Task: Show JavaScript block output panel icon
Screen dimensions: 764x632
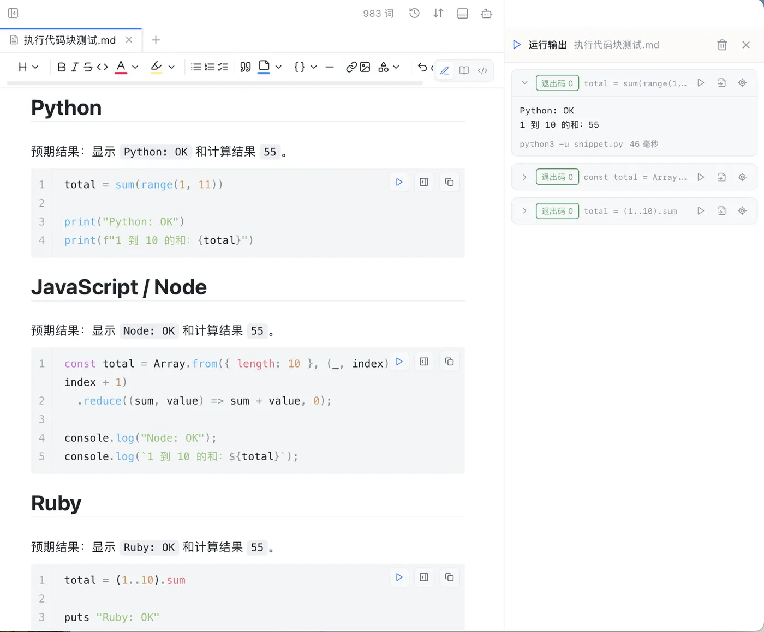Action: point(424,362)
